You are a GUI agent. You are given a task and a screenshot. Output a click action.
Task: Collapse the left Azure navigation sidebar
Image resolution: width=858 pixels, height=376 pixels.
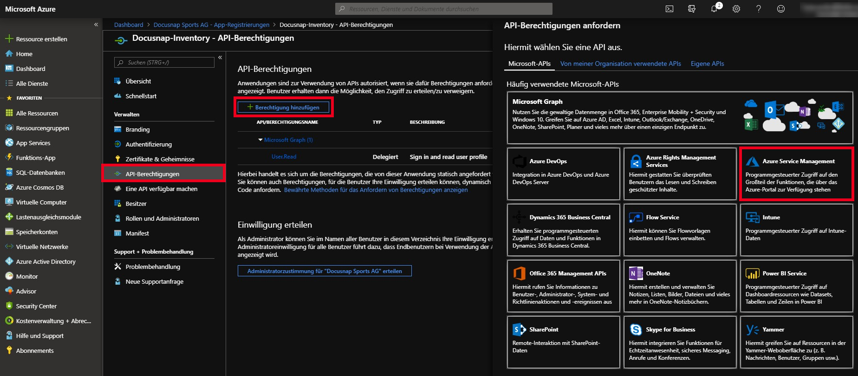[x=96, y=25]
